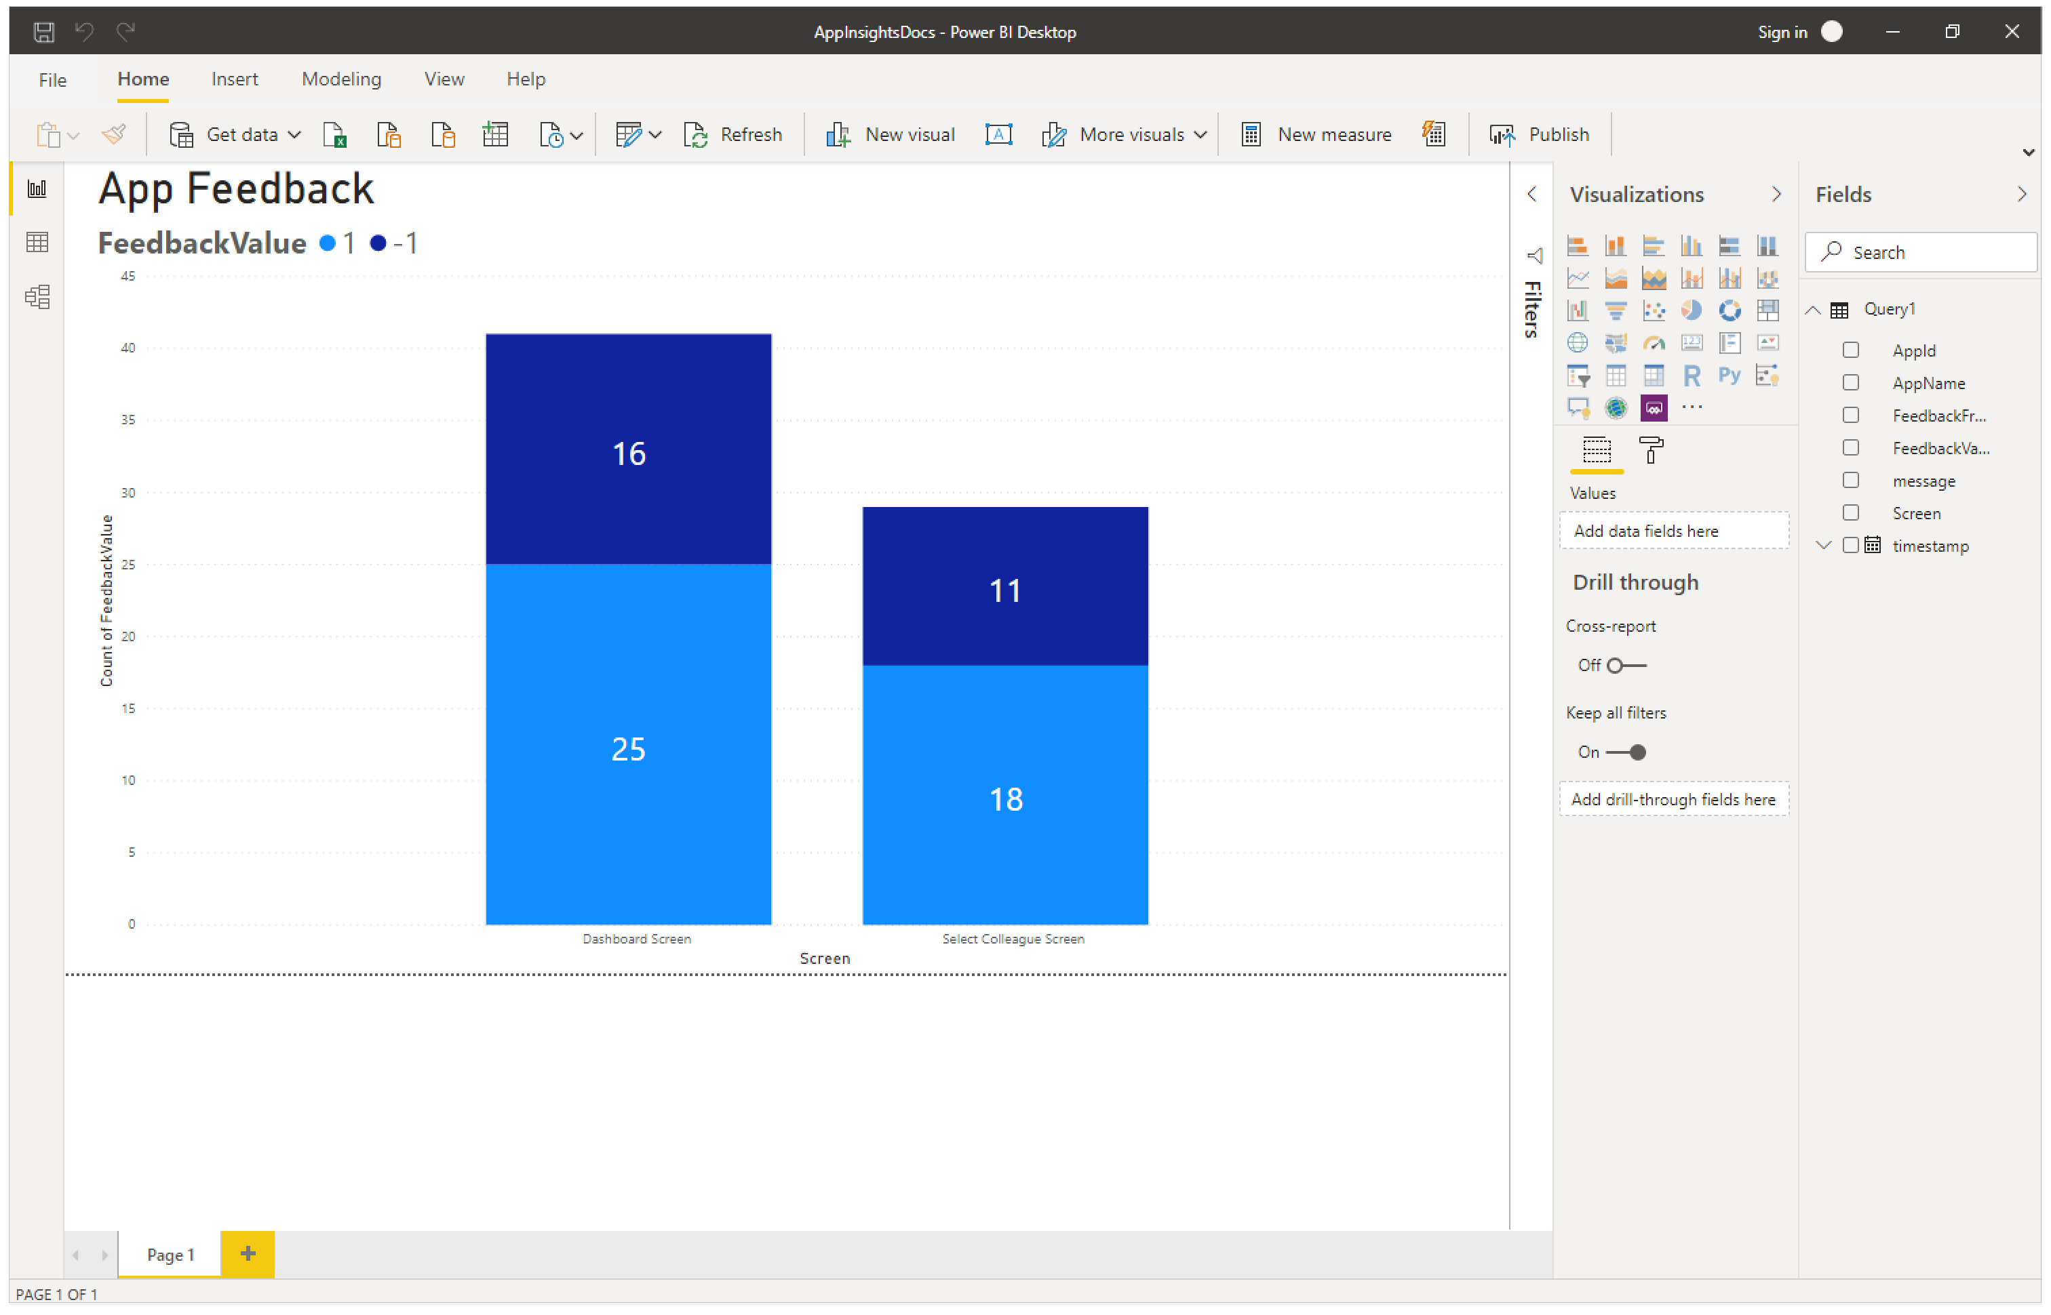Expand the Fields panel right arrow

click(2021, 193)
